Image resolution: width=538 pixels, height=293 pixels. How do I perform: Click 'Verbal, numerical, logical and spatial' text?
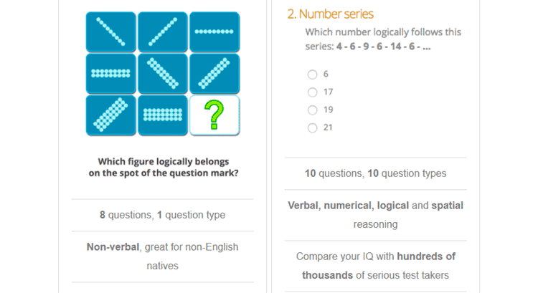[376, 206]
